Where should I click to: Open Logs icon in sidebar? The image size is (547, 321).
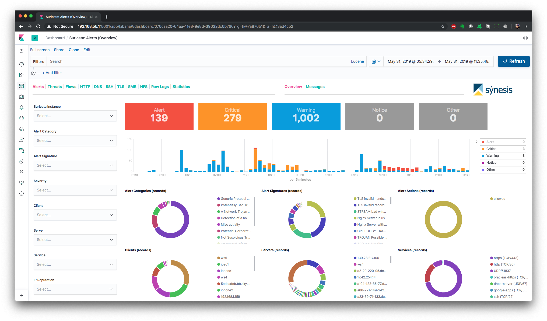pyautogui.click(x=22, y=140)
